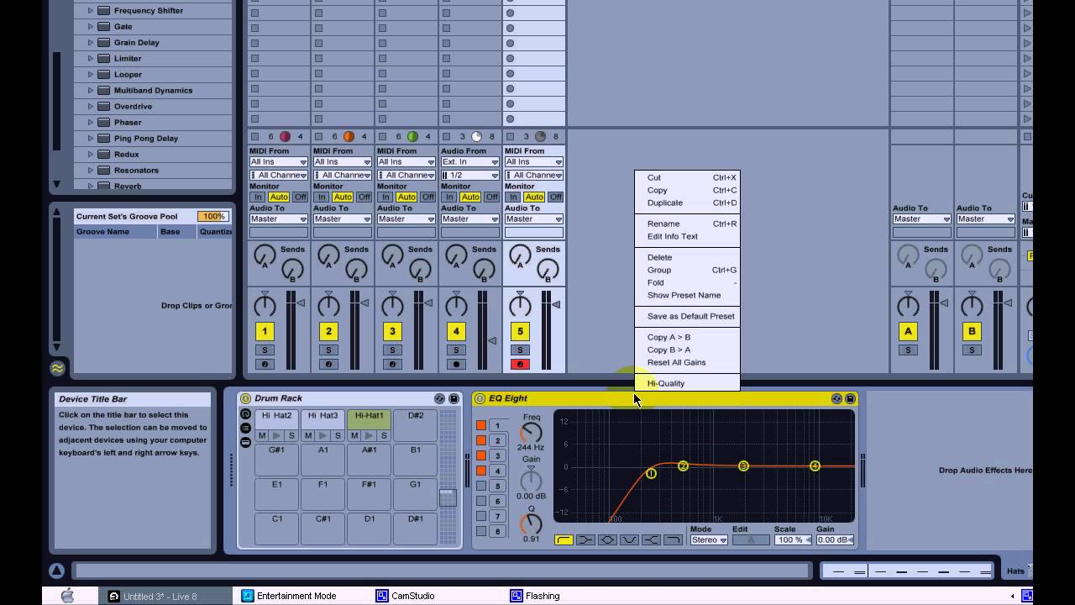Click track 1 Send A knob
Image resolution: width=1075 pixels, height=605 pixels.
point(265,255)
